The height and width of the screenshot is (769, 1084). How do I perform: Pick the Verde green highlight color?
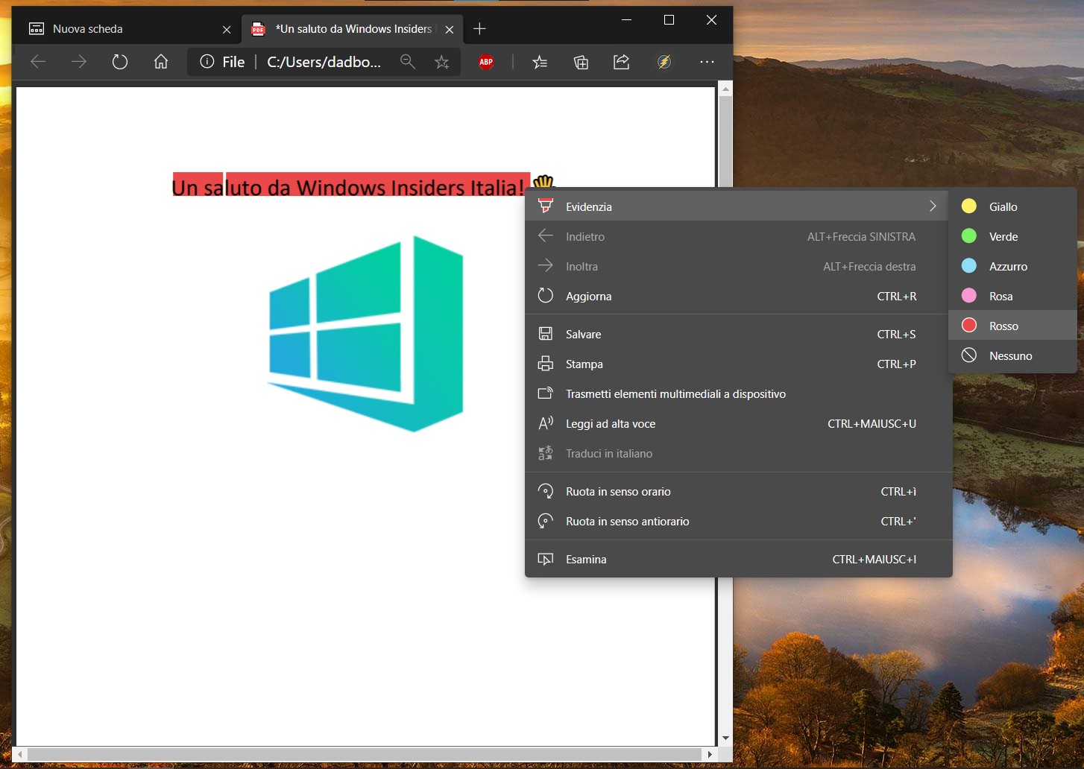click(x=1012, y=236)
